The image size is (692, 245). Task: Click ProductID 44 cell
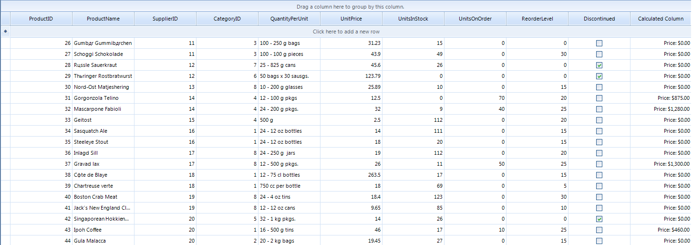pyautogui.click(x=41, y=241)
